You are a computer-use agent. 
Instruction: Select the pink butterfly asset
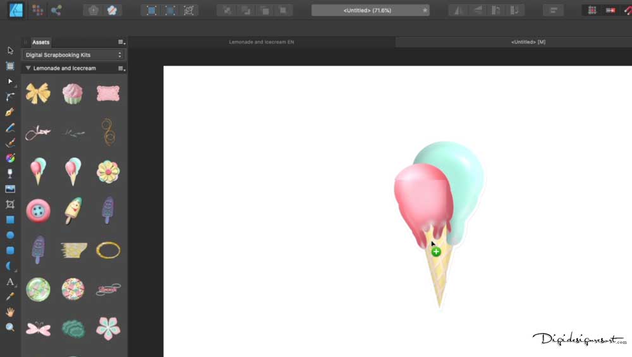[39, 329]
